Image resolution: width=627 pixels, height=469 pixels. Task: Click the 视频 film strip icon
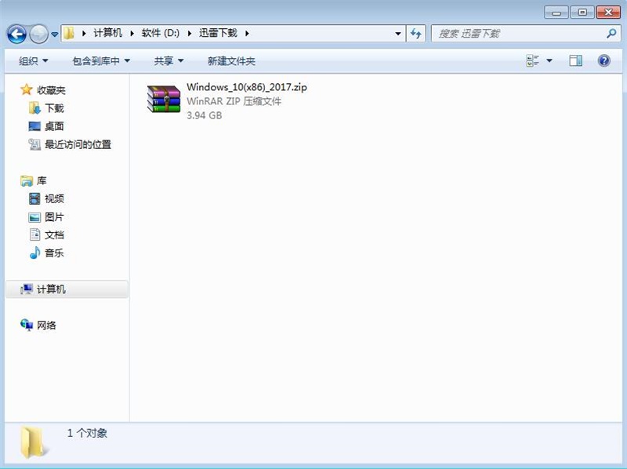[34, 198]
